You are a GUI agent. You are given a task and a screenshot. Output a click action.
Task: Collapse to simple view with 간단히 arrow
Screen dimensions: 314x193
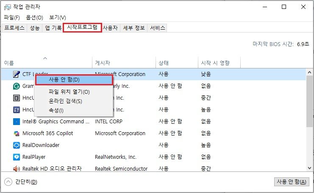[x=8, y=182]
